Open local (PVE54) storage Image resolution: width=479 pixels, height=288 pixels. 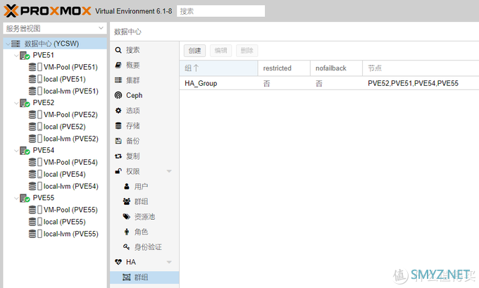pos(65,175)
